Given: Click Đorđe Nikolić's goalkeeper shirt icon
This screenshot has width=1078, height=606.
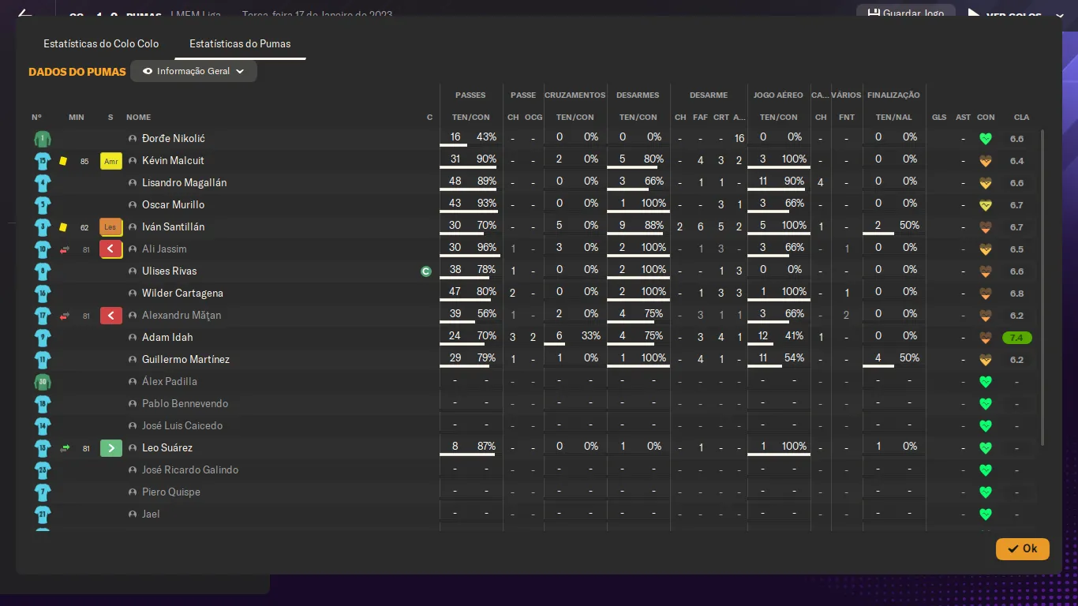Looking at the screenshot, I should (43, 139).
